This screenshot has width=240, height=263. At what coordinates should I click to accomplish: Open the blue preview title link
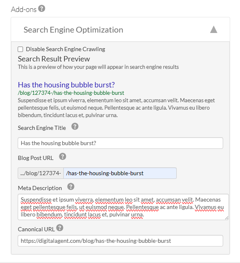[66, 85]
